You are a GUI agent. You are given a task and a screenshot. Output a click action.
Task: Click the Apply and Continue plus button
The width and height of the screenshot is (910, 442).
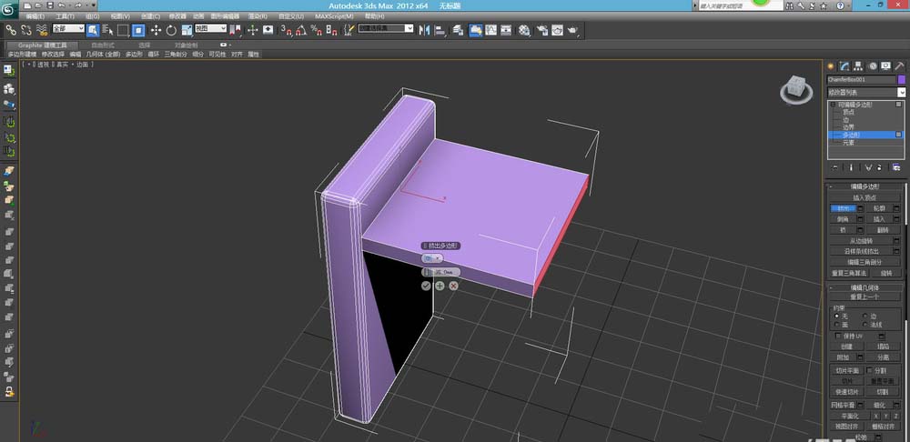(x=440, y=286)
